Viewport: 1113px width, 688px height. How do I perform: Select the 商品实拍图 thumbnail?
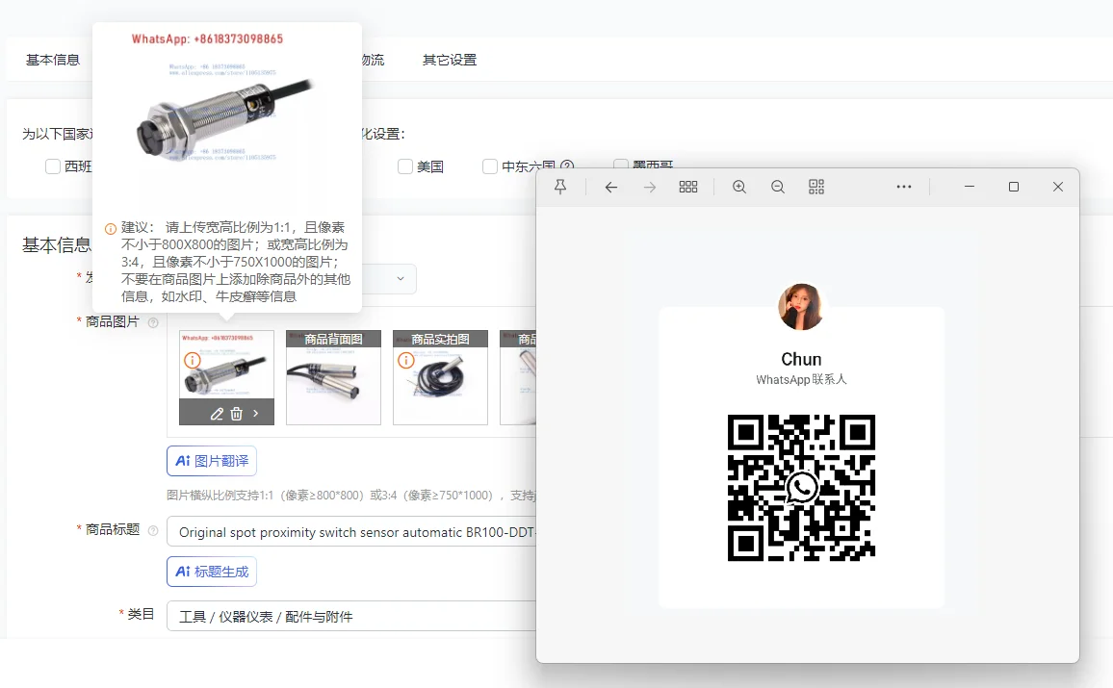(x=440, y=377)
